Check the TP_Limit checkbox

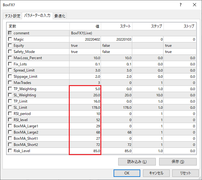tap(10, 101)
